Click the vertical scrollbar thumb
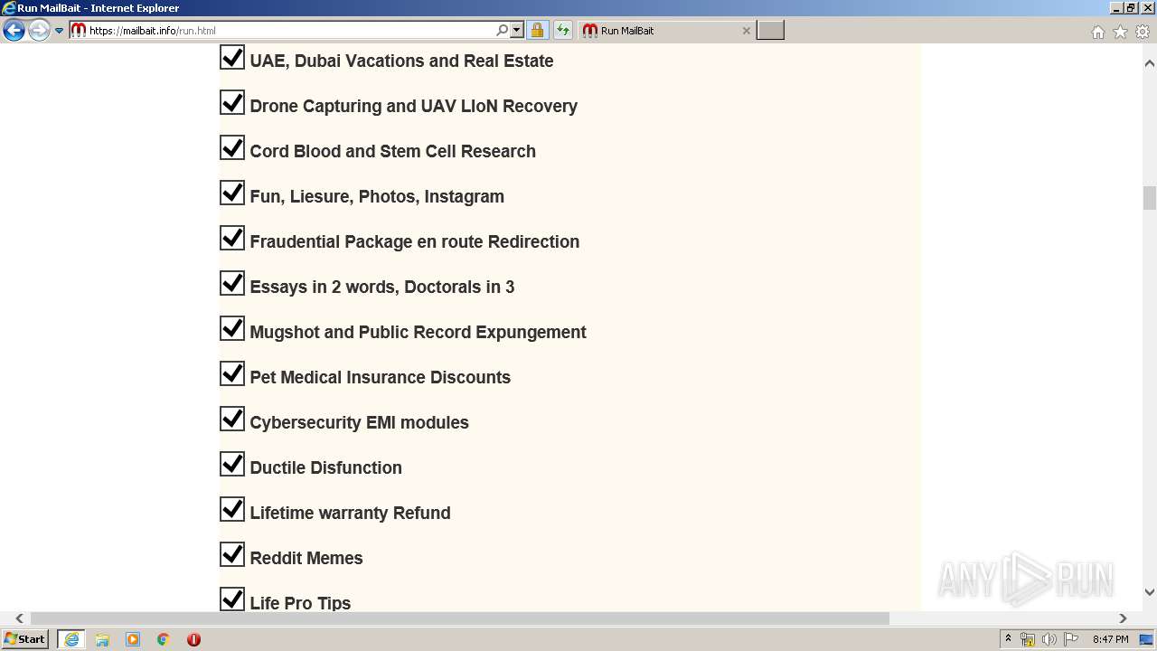1157x651 pixels. (1150, 197)
